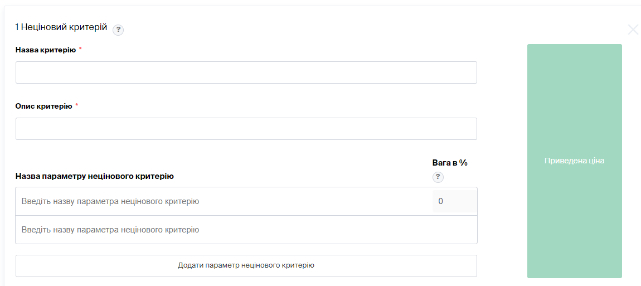Click the help icon under "Вага в %"
The width and height of the screenshot is (641, 286).
point(438,177)
